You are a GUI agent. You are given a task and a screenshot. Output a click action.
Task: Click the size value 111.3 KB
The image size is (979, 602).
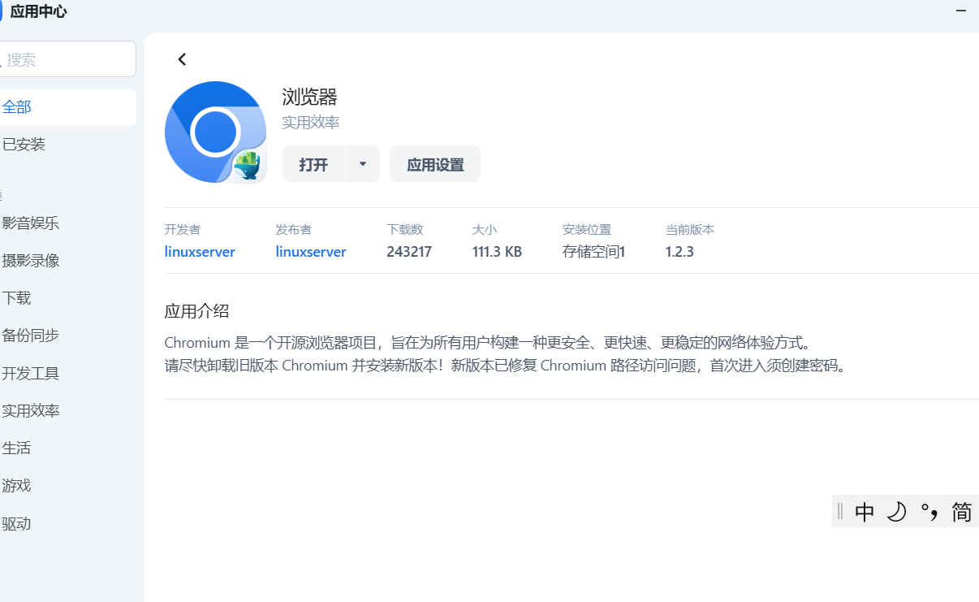point(497,252)
